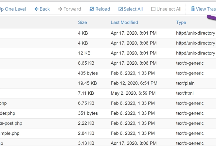
Task: Sort files by Size column header
Action: click(x=82, y=23)
